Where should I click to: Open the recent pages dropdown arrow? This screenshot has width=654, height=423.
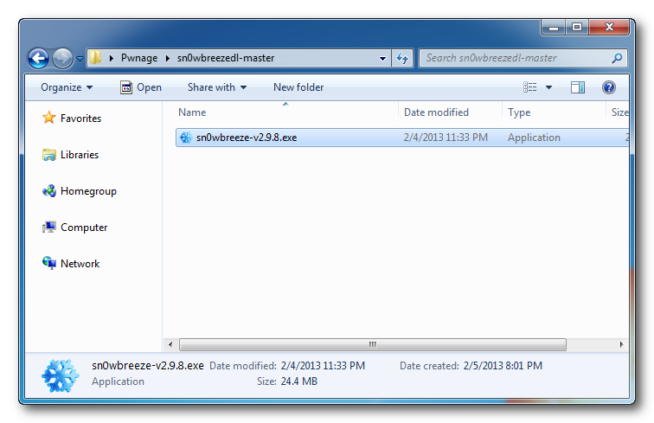point(80,59)
